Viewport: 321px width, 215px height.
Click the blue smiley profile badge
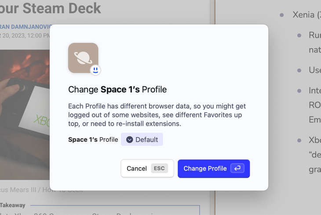[x=95, y=70]
